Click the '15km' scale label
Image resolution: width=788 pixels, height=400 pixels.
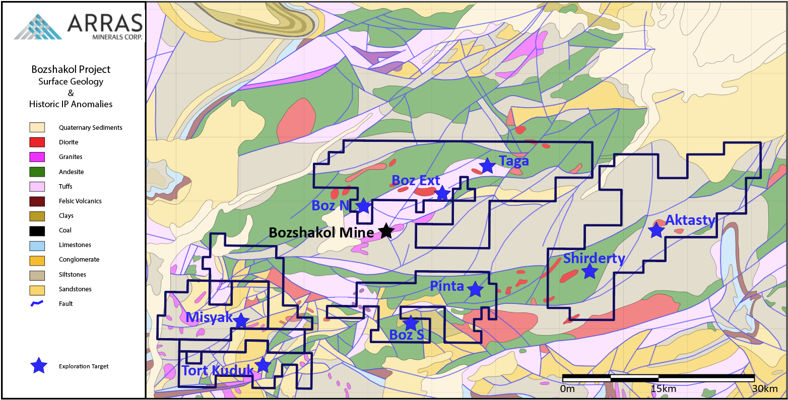(x=663, y=389)
